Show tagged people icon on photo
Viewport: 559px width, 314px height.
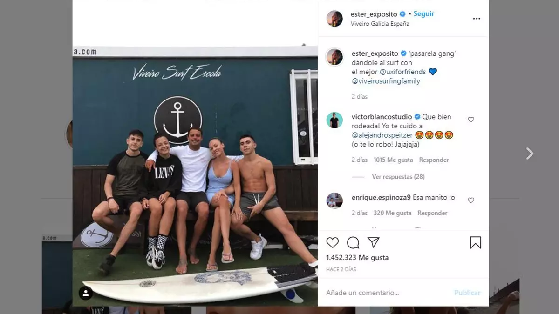coord(85,293)
